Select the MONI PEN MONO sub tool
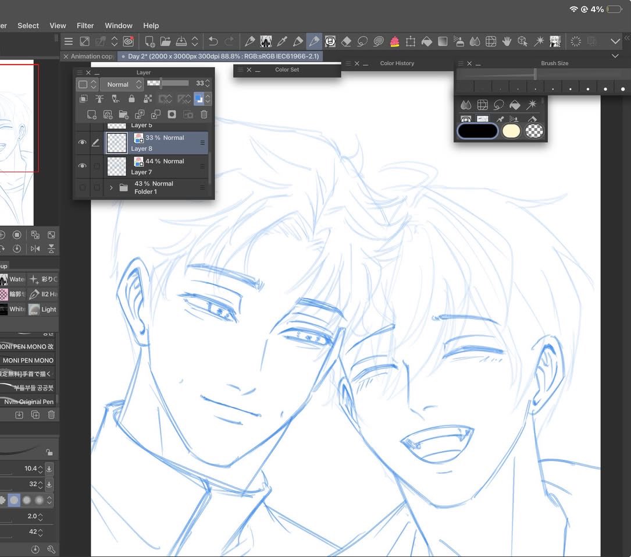This screenshot has width=631, height=557. pos(27,360)
